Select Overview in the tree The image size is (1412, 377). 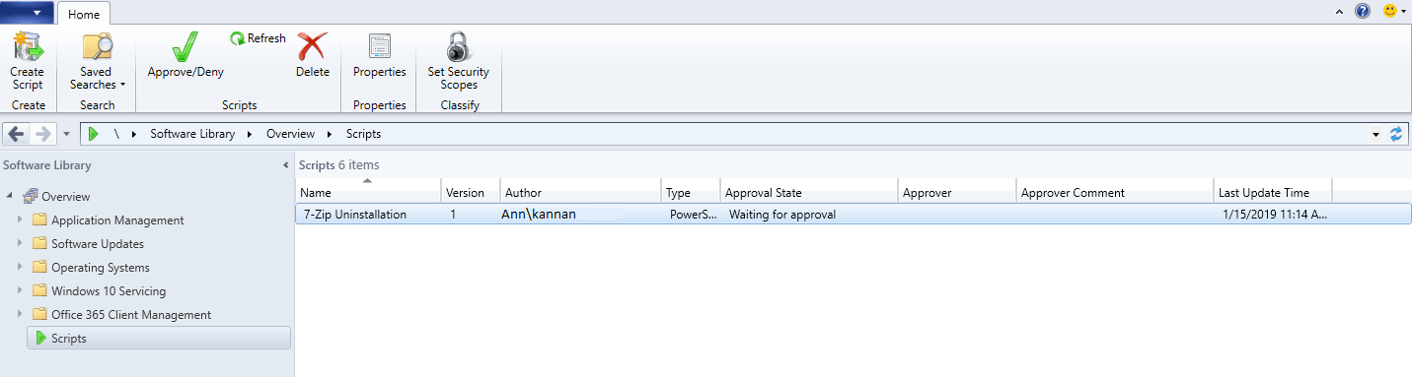[65, 197]
